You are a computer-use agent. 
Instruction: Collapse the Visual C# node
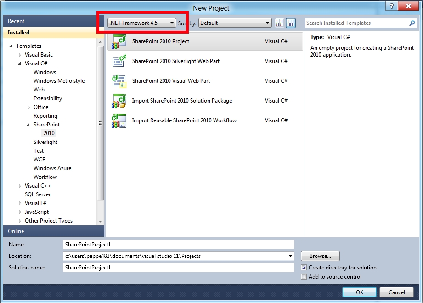[x=19, y=64]
